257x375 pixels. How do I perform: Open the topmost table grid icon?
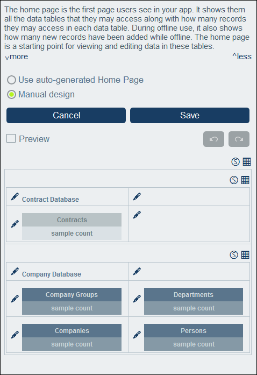point(247,161)
